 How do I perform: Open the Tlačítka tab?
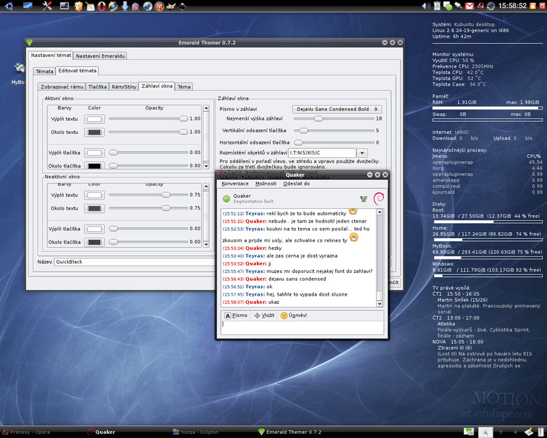[x=97, y=87]
